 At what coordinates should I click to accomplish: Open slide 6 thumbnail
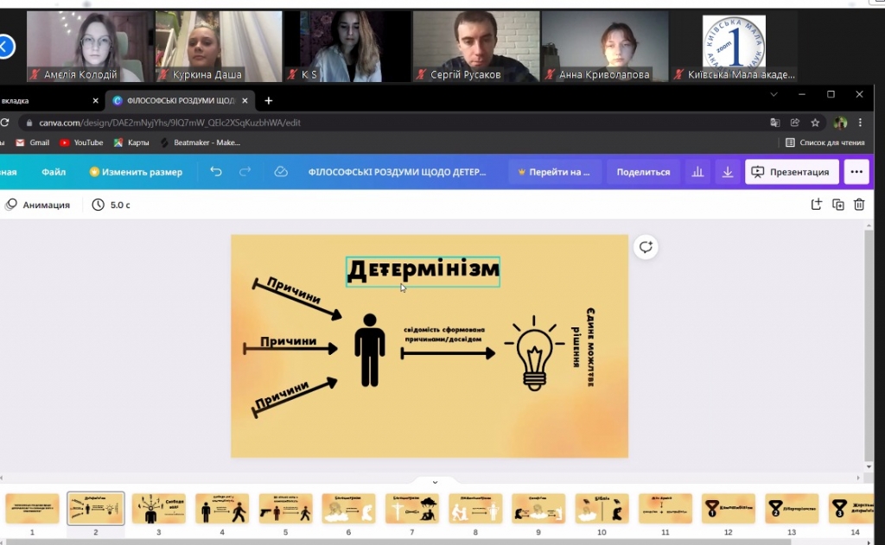[x=349, y=509]
